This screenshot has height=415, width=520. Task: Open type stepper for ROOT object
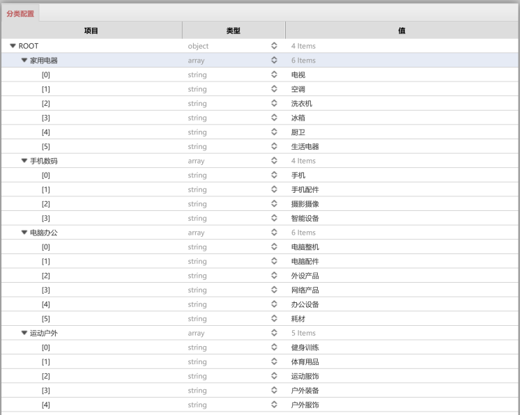pos(274,46)
